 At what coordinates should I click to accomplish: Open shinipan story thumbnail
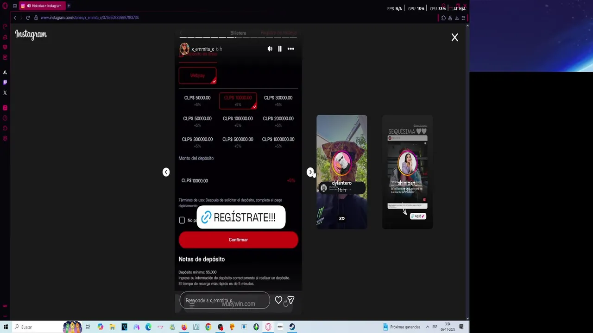407,172
